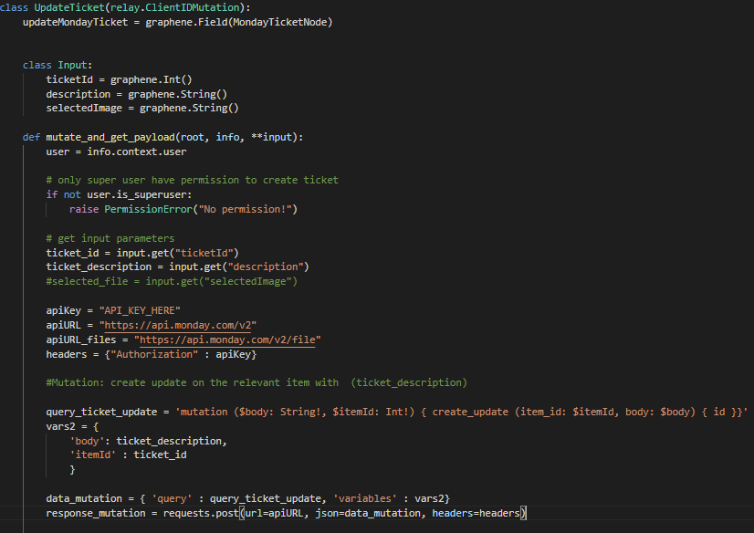The height and width of the screenshot is (533, 754).
Task: Click the "API_KEY_HERE" string
Action: point(140,310)
